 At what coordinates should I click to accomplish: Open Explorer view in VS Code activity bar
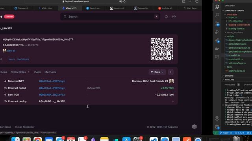217,7
